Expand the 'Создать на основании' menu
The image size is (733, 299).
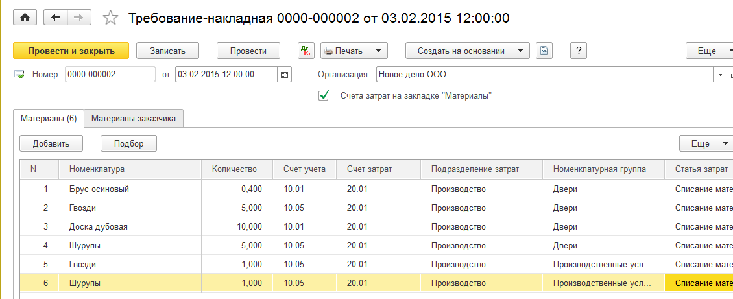467,51
